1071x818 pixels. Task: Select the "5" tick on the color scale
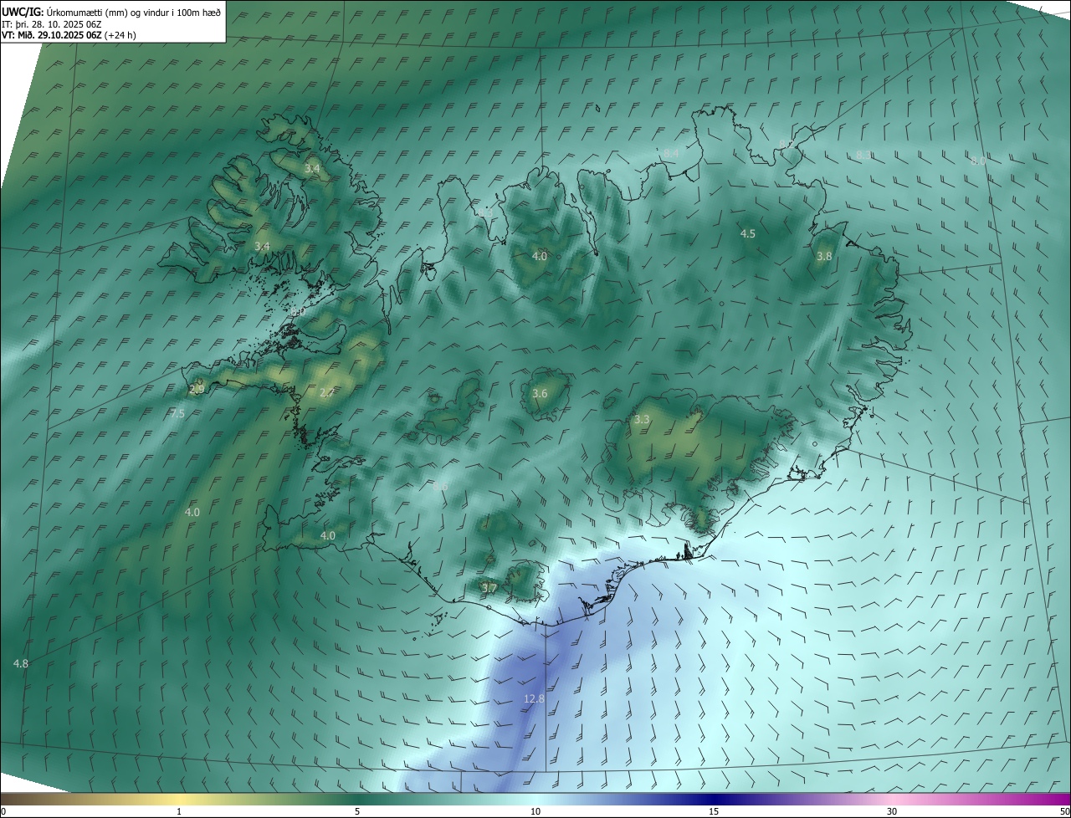[357, 811]
